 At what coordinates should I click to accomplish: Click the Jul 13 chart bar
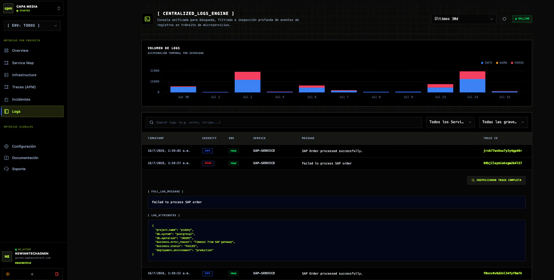pos(440,88)
